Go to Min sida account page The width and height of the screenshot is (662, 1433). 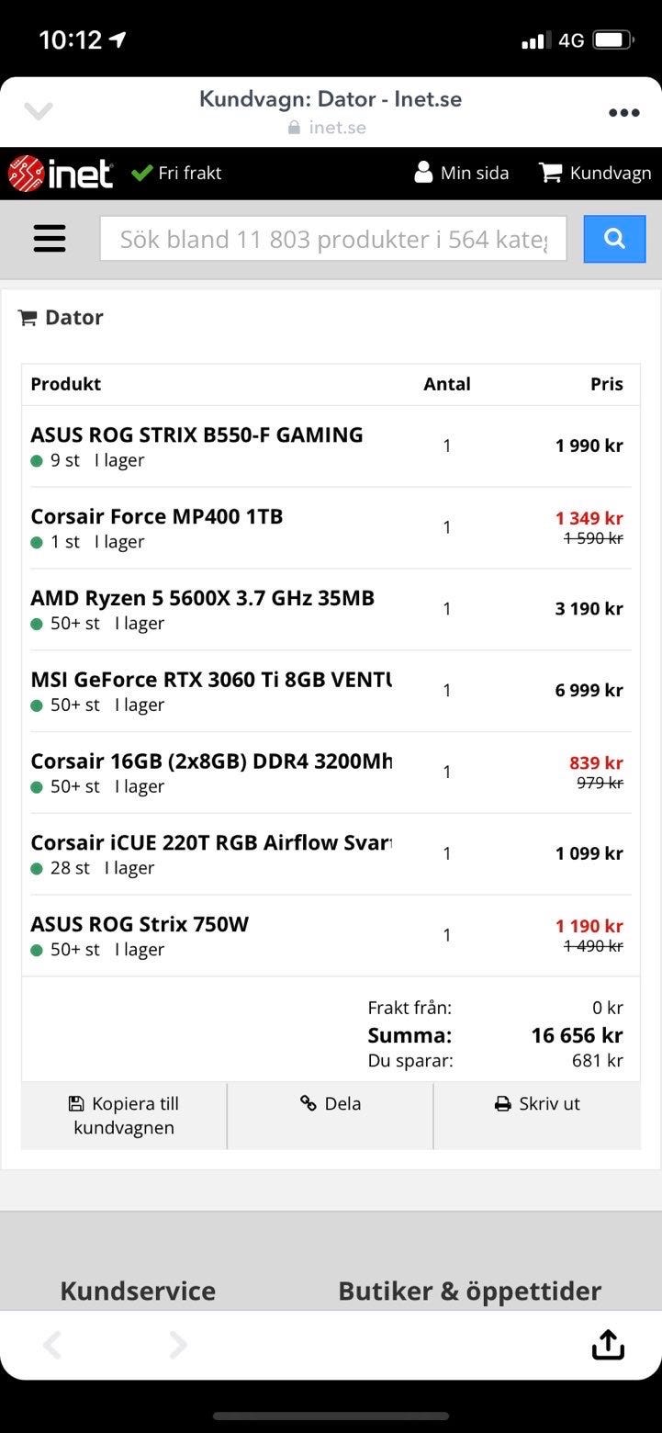click(x=462, y=173)
